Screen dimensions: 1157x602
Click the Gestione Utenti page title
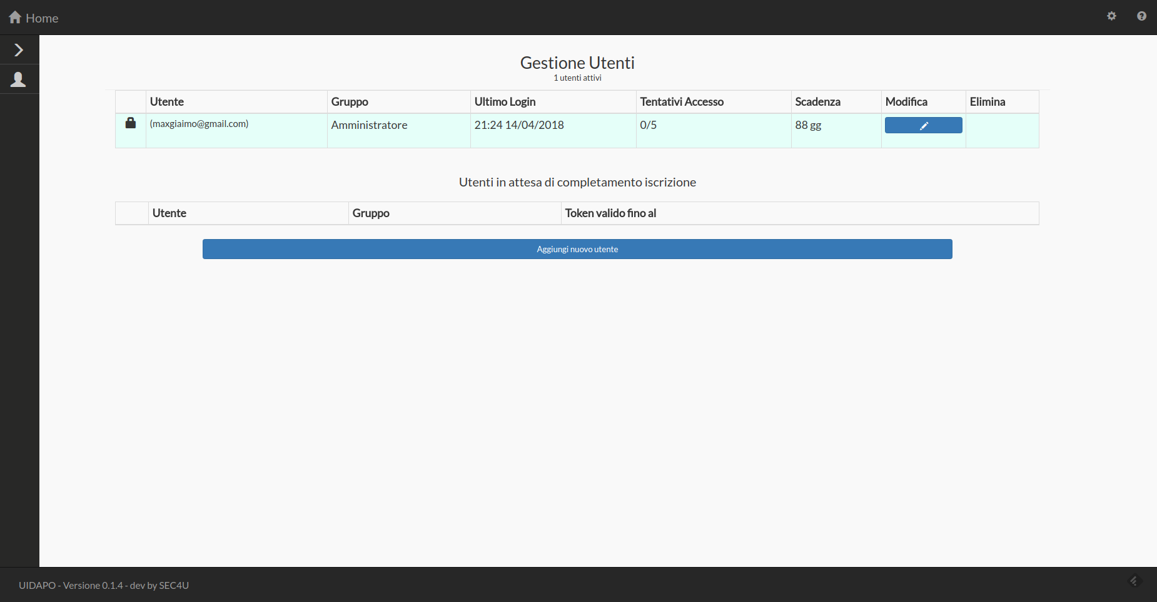577,63
